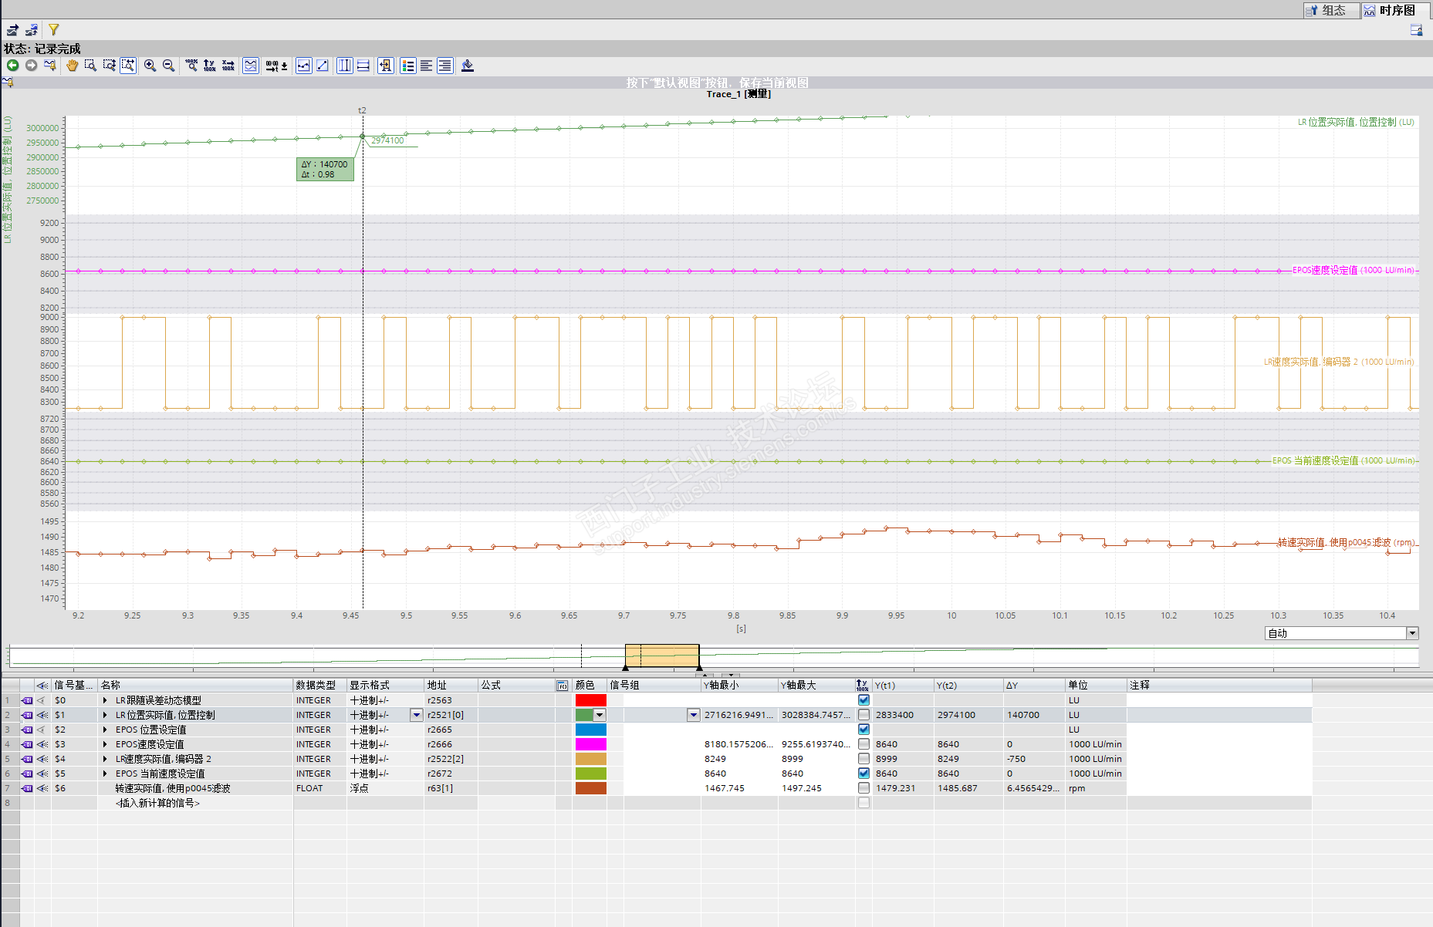
Task: Click the magenta color swatch for EPOS速度设定值
Action: coord(590,744)
